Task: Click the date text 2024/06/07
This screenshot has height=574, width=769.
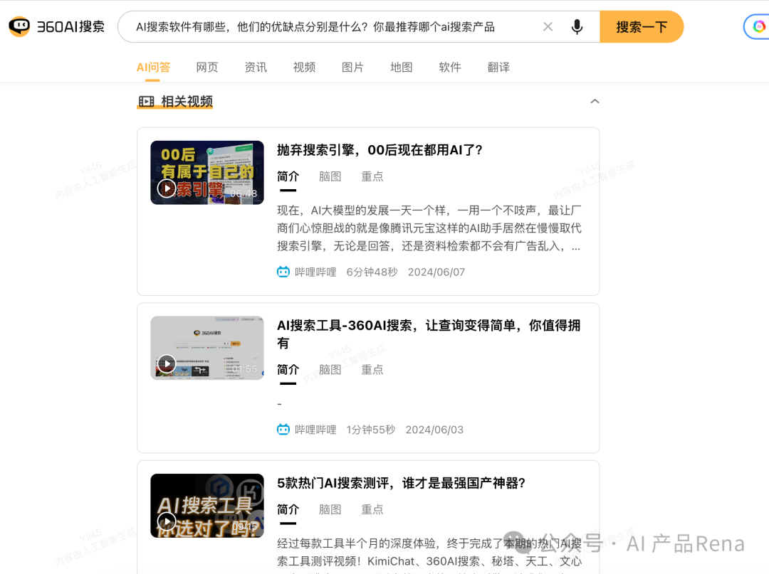Action: click(x=436, y=272)
